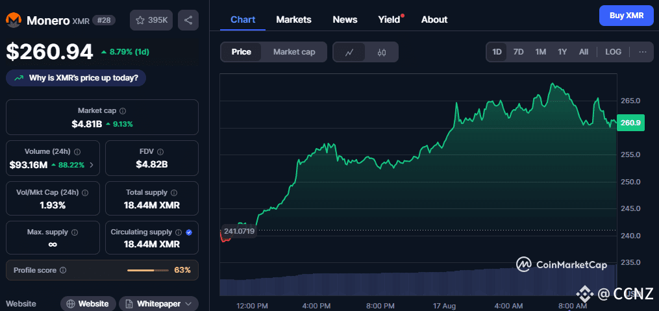The image size is (659, 311).
Task: Click the Whitepaper document icon
Action: tap(129, 304)
